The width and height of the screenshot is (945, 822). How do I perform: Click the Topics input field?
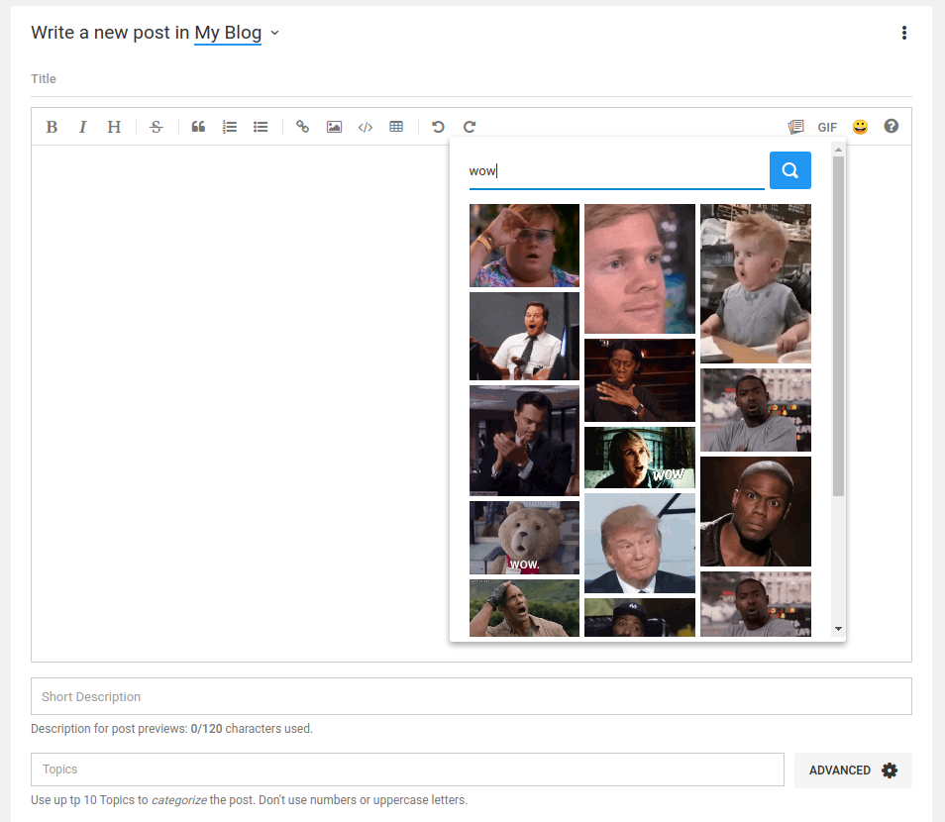[x=407, y=770]
